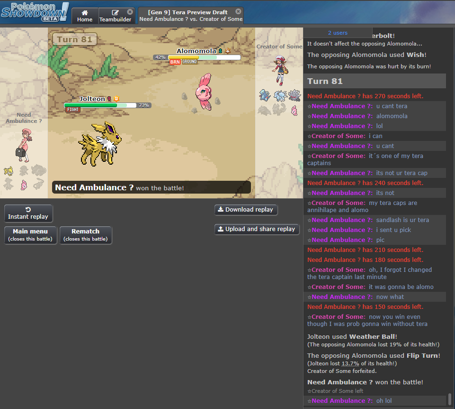This screenshot has height=409, width=455.
Task: Click the 'Alomomola used Flip Turn!' log line
Action: pyautogui.click(x=374, y=355)
